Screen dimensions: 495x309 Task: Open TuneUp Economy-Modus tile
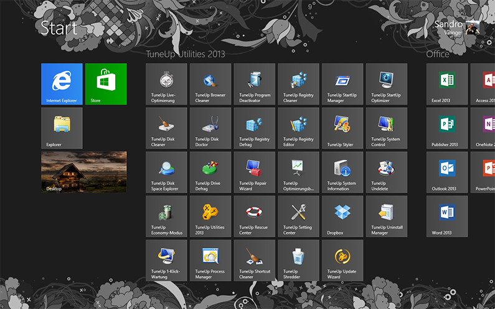pyautogui.click(x=166, y=216)
